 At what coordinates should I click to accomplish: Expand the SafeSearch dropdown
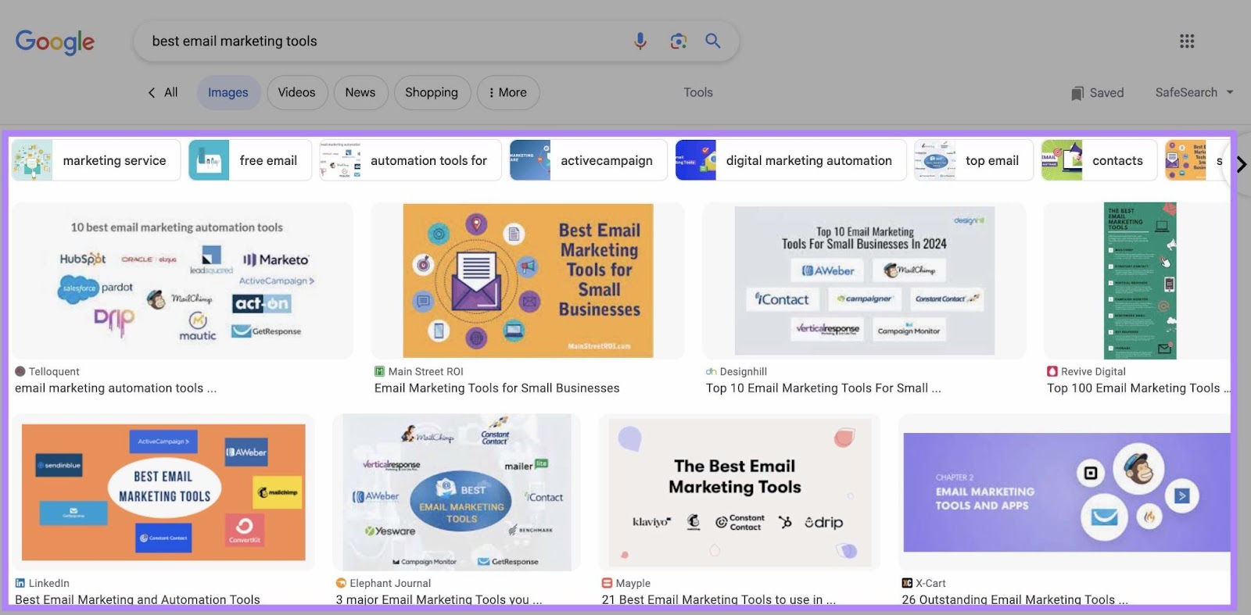click(x=1194, y=92)
